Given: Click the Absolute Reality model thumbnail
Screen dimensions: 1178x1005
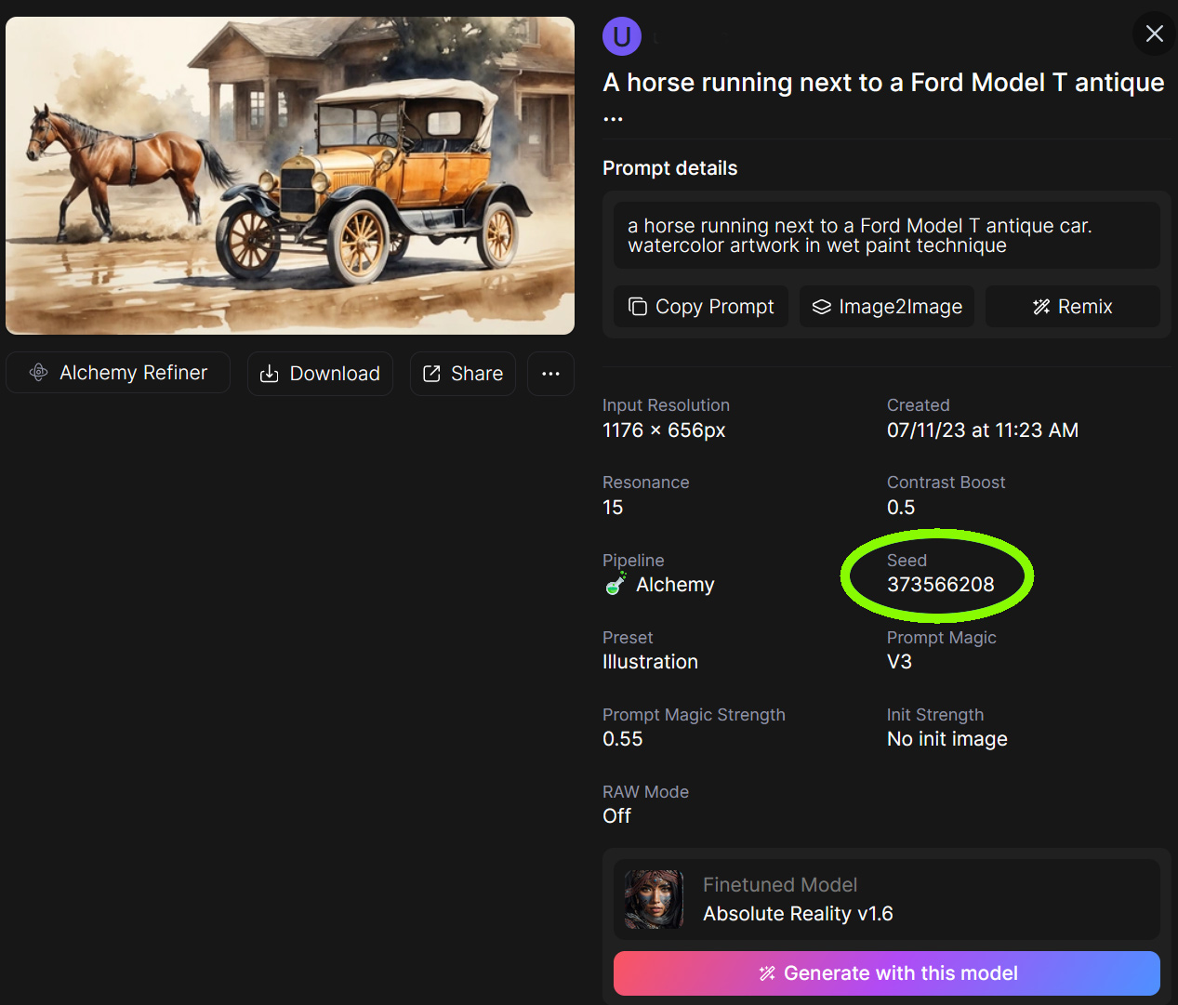Looking at the screenshot, I should (x=654, y=899).
